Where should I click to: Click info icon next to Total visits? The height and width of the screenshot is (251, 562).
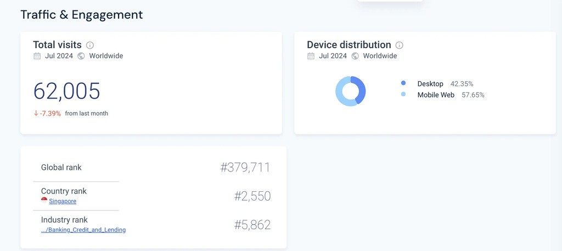coord(90,45)
